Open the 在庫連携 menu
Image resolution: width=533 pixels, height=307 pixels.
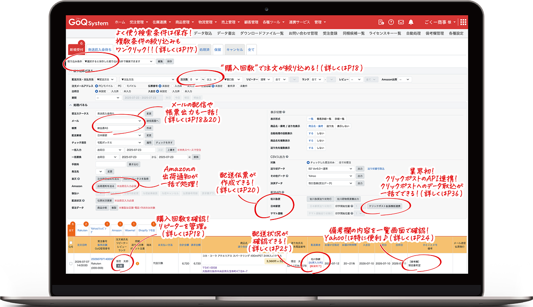click(160, 22)
